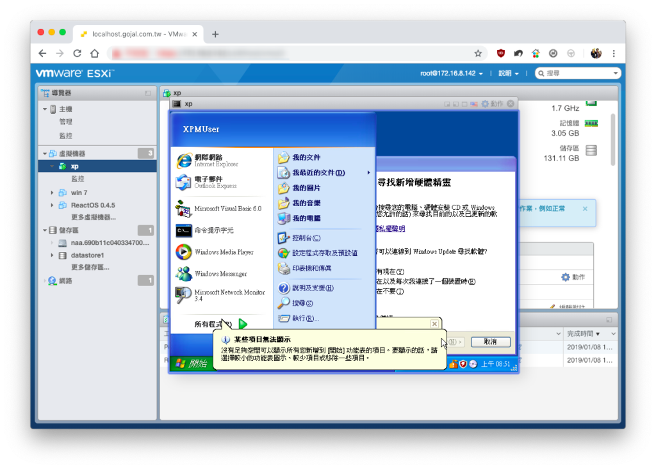656x469 pixels.
Task: Bookmark page with the star icon
Action: pyautogui.click(x=478, y=53)
